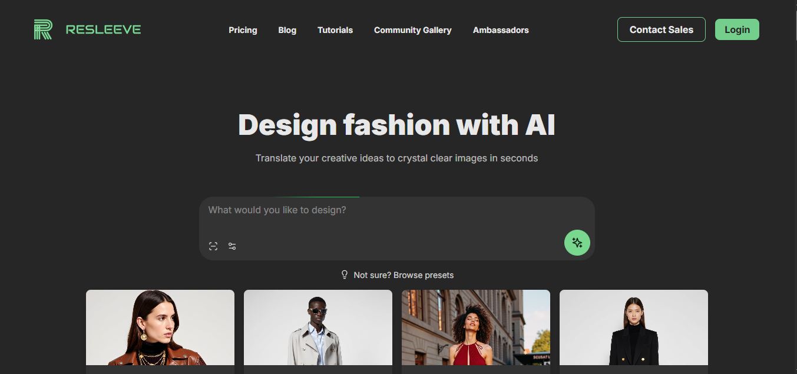The image size is (797, 374).
Task: Visit the Community Gallery
Action: coord(412,30)
